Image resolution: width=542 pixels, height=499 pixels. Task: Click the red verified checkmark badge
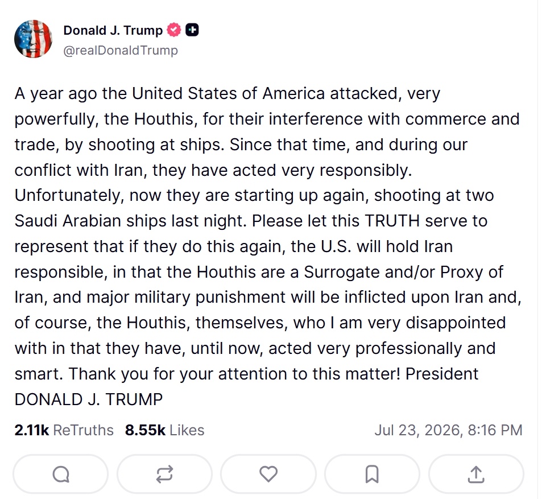pyautogui.click(x=174, y=30)
